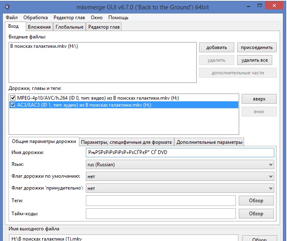Click the присоединить button
This screenshot has height=241, width=287.
(257, 47)
